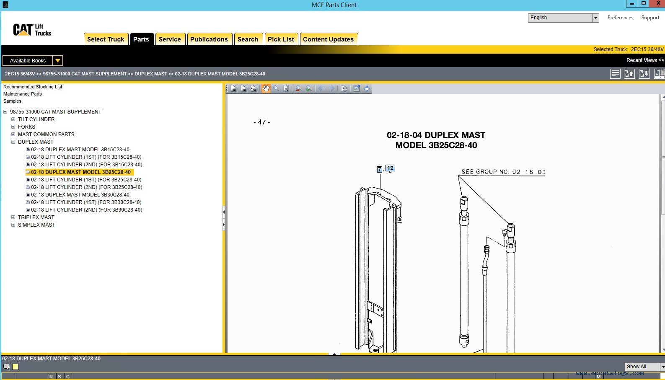Open the comment speech bubble icon
Viewport: 665px width, 380px height.
(x=7, y=367)
